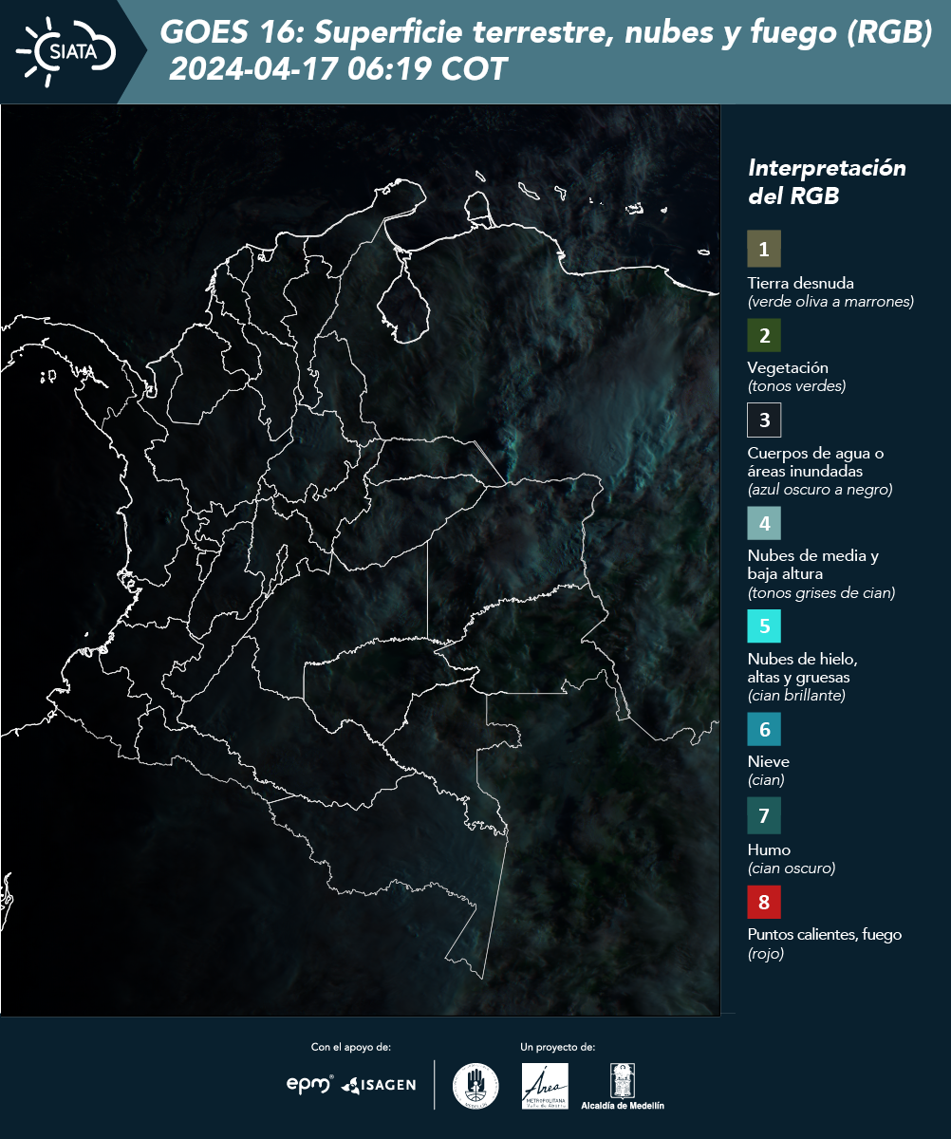The image size is (951, 1139).
Task: Click the (cian brillante) description
Action: click(x=796, y=695)
